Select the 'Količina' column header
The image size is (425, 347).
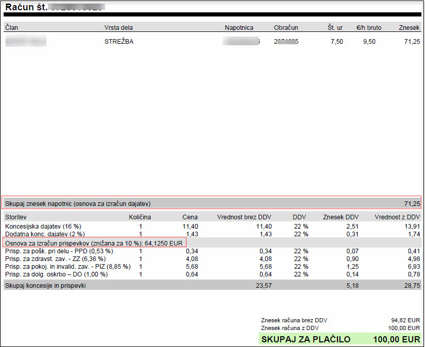click(140, 217)
